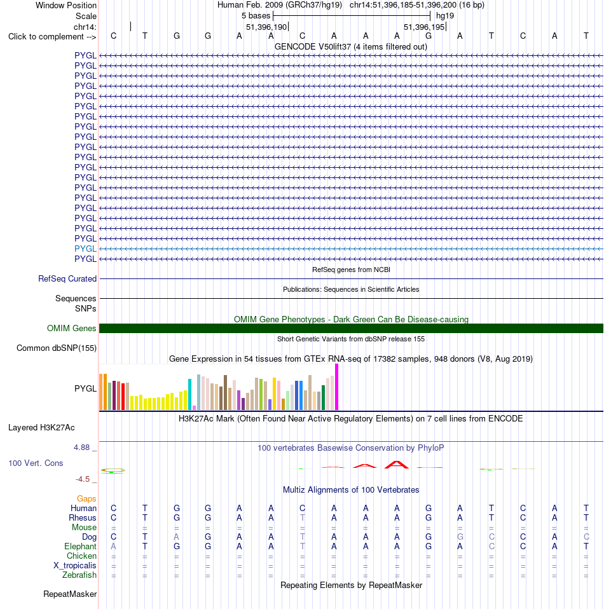This screenshot has width=604, height=609.
Task: Click the chr14:51,396,185-51,396,200 (16 bp) position text
Action: [x=417, y=5]
